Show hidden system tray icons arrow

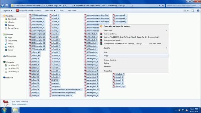point(176,110)
